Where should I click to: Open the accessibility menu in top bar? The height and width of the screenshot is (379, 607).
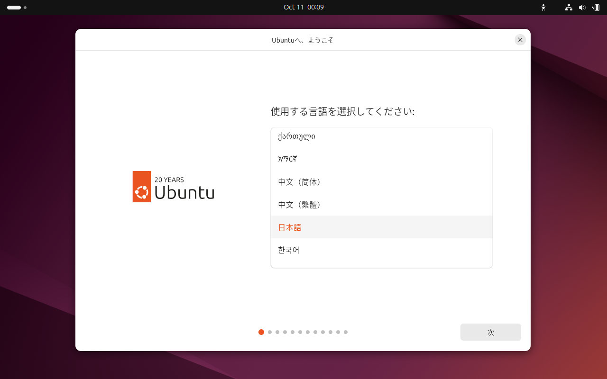543,8
